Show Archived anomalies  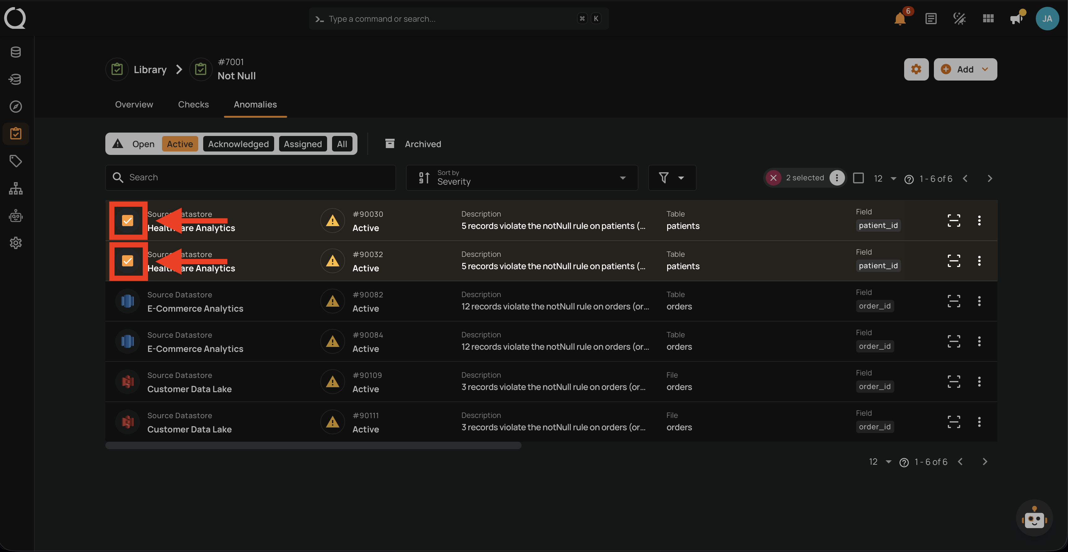pyautogui.click(x=413, y=144)
